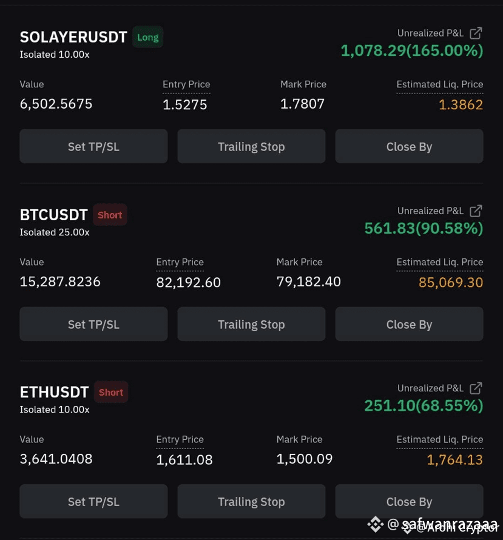
Task: Tap the Isolated 25.00x leverage text
Action: tap(55, 232)
